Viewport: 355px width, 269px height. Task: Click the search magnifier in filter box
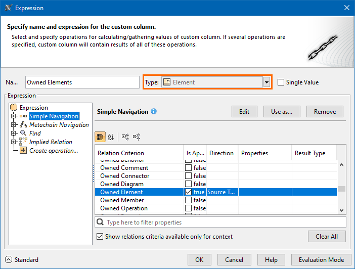pos(101,222)
